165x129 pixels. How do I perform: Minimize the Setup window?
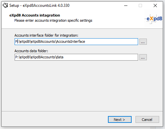126,6
